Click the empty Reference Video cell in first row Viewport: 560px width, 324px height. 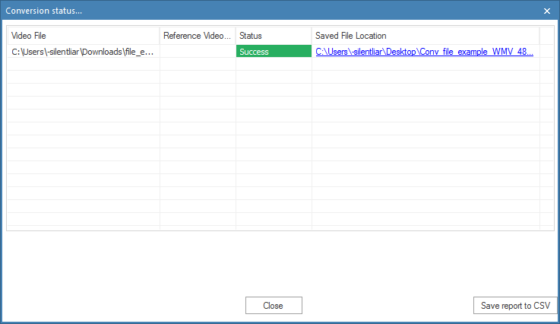pos(198,52)
